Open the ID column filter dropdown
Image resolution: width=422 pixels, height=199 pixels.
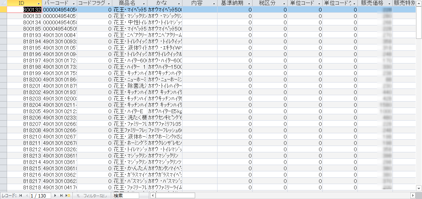click(x=39, y=3)
